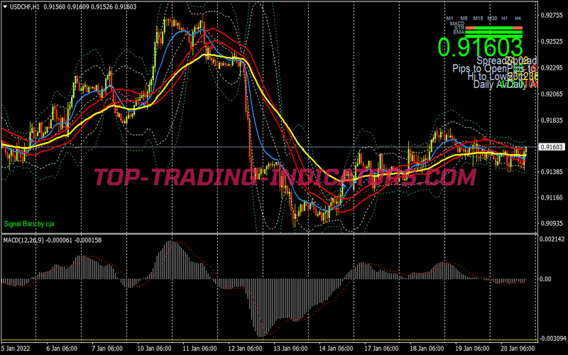The width and height of the screenshot is (568, 355).
Task: Select the H1 label in Signal Bars
Action: click(505, 18)
